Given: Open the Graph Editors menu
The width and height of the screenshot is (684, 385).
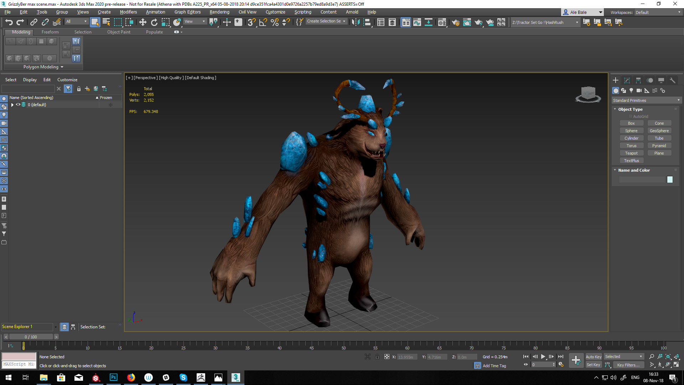Looking at the screenshot, I should 187,12.
